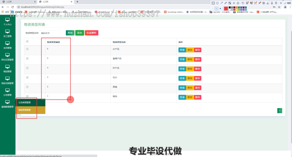Open a new browser tab
Viewport: 292px width, 157px height.
[77, 2]
